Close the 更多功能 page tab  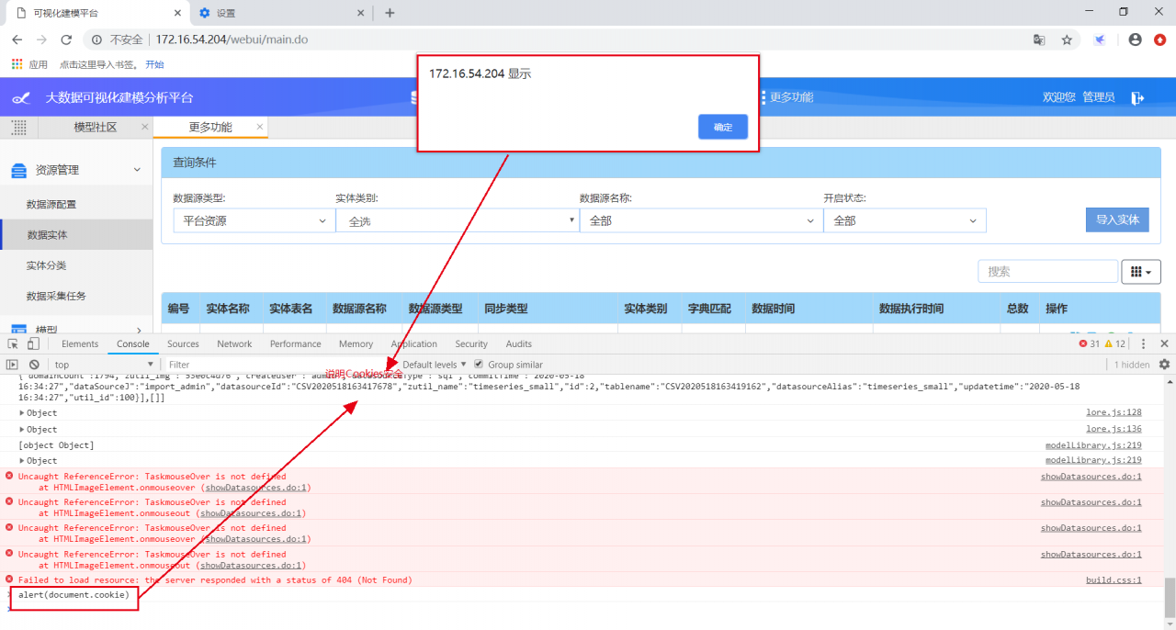[x=260, y=127]
